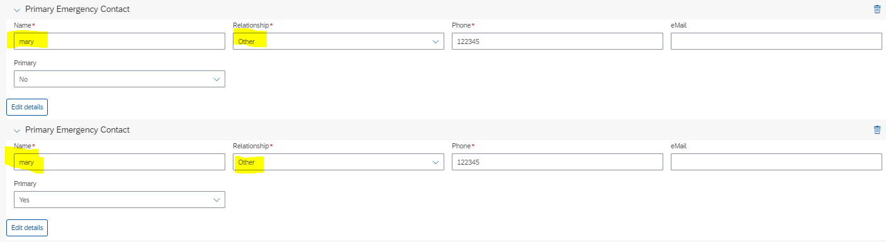Open first contact's Relationship dropdown arrow
This screenshot has height=242, width=886.
[x=435, y=41]
